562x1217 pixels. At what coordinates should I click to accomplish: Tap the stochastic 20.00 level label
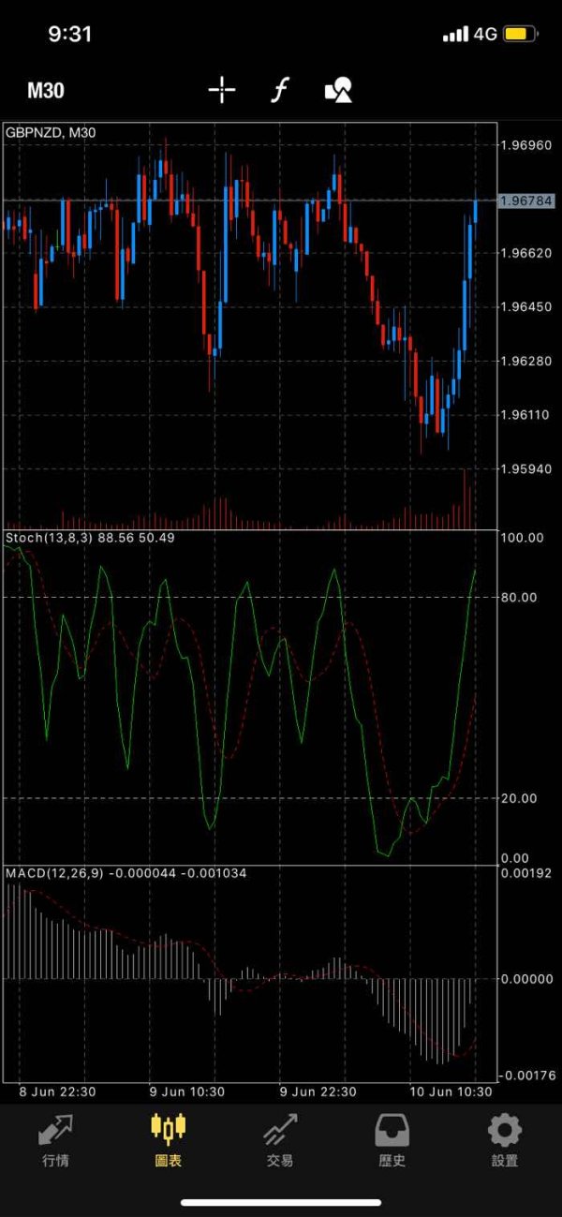point(519,798)
